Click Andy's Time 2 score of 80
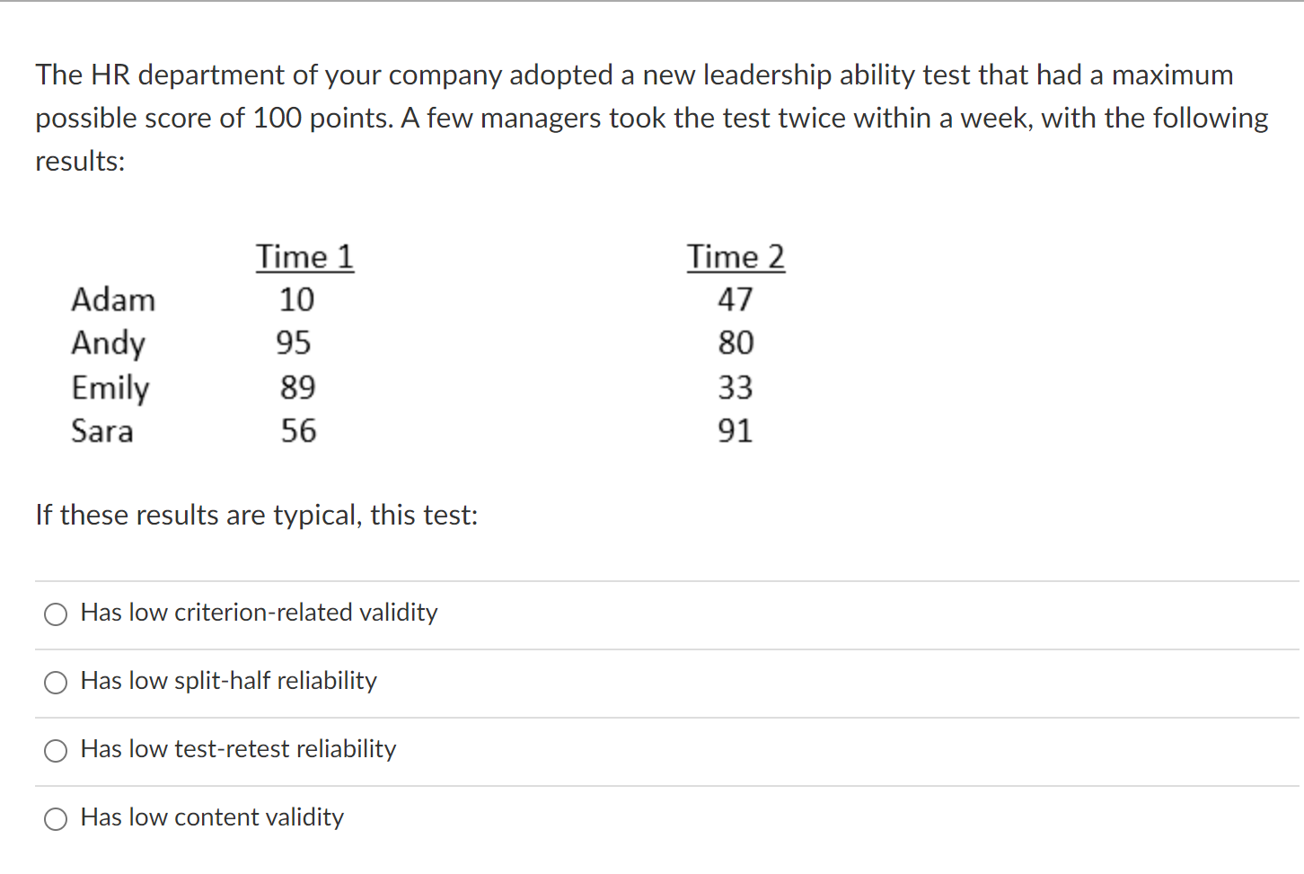Viewport: 1304px width, 874px height. tap(736, 343)
